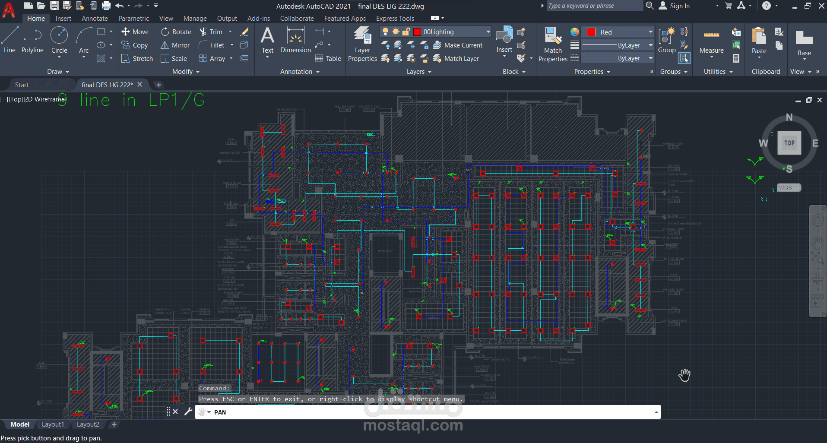Viewport: 827px width, 443px height.
Task: Expand the Layers panel flyout
Action: point(419,72)
